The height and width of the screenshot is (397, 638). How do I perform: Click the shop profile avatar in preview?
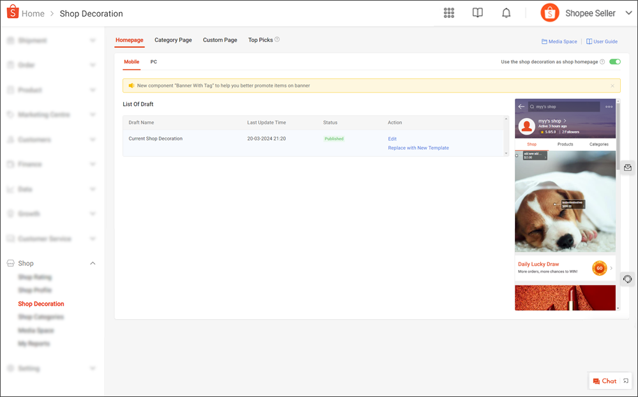(x=526, y=126)
